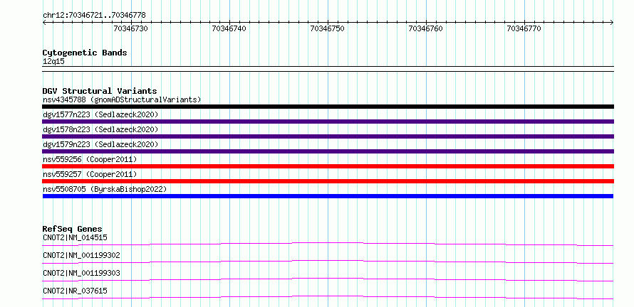
Task: Click nsv5508705 (ByrskaBishop2022) label
Action: (105, 189)
